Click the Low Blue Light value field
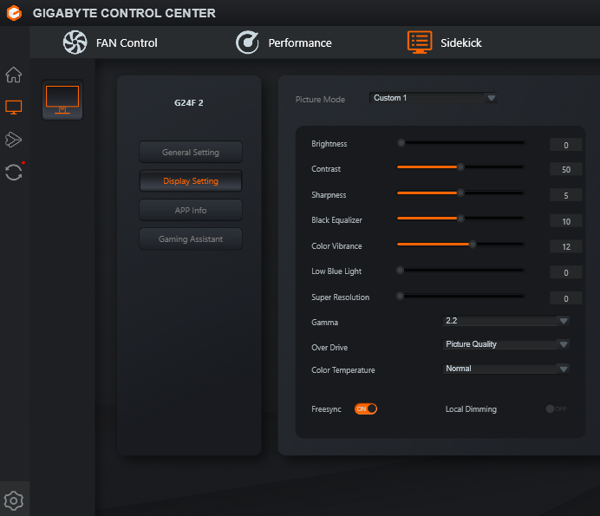 click(566, 272)
